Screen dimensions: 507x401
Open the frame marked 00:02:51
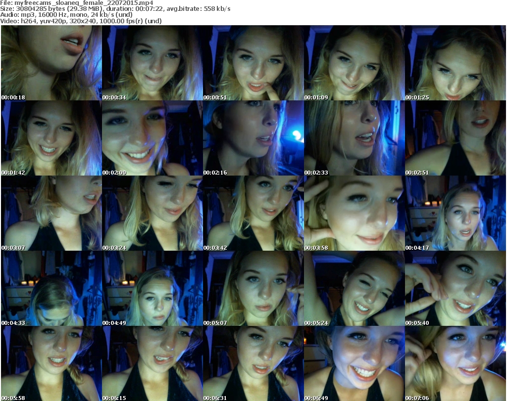pos(456,138)
